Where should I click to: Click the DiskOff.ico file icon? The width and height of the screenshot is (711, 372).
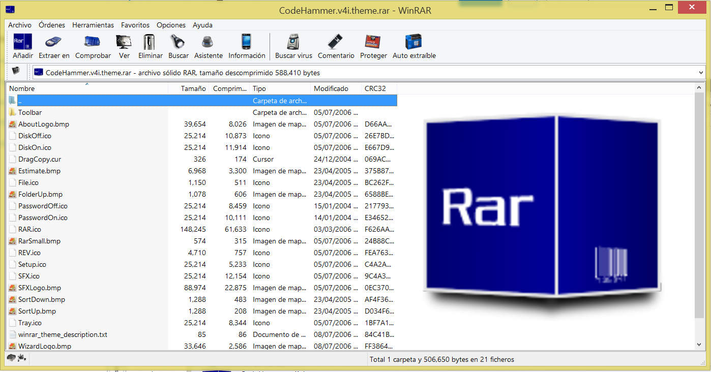click(x=13, y=136)
